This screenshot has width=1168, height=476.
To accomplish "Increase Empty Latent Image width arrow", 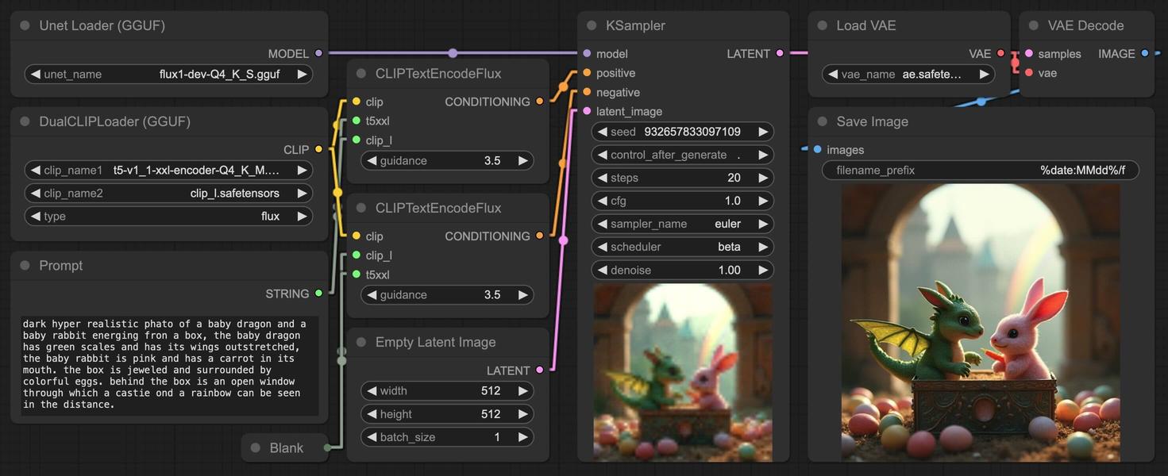I will [x=523, y=390].
